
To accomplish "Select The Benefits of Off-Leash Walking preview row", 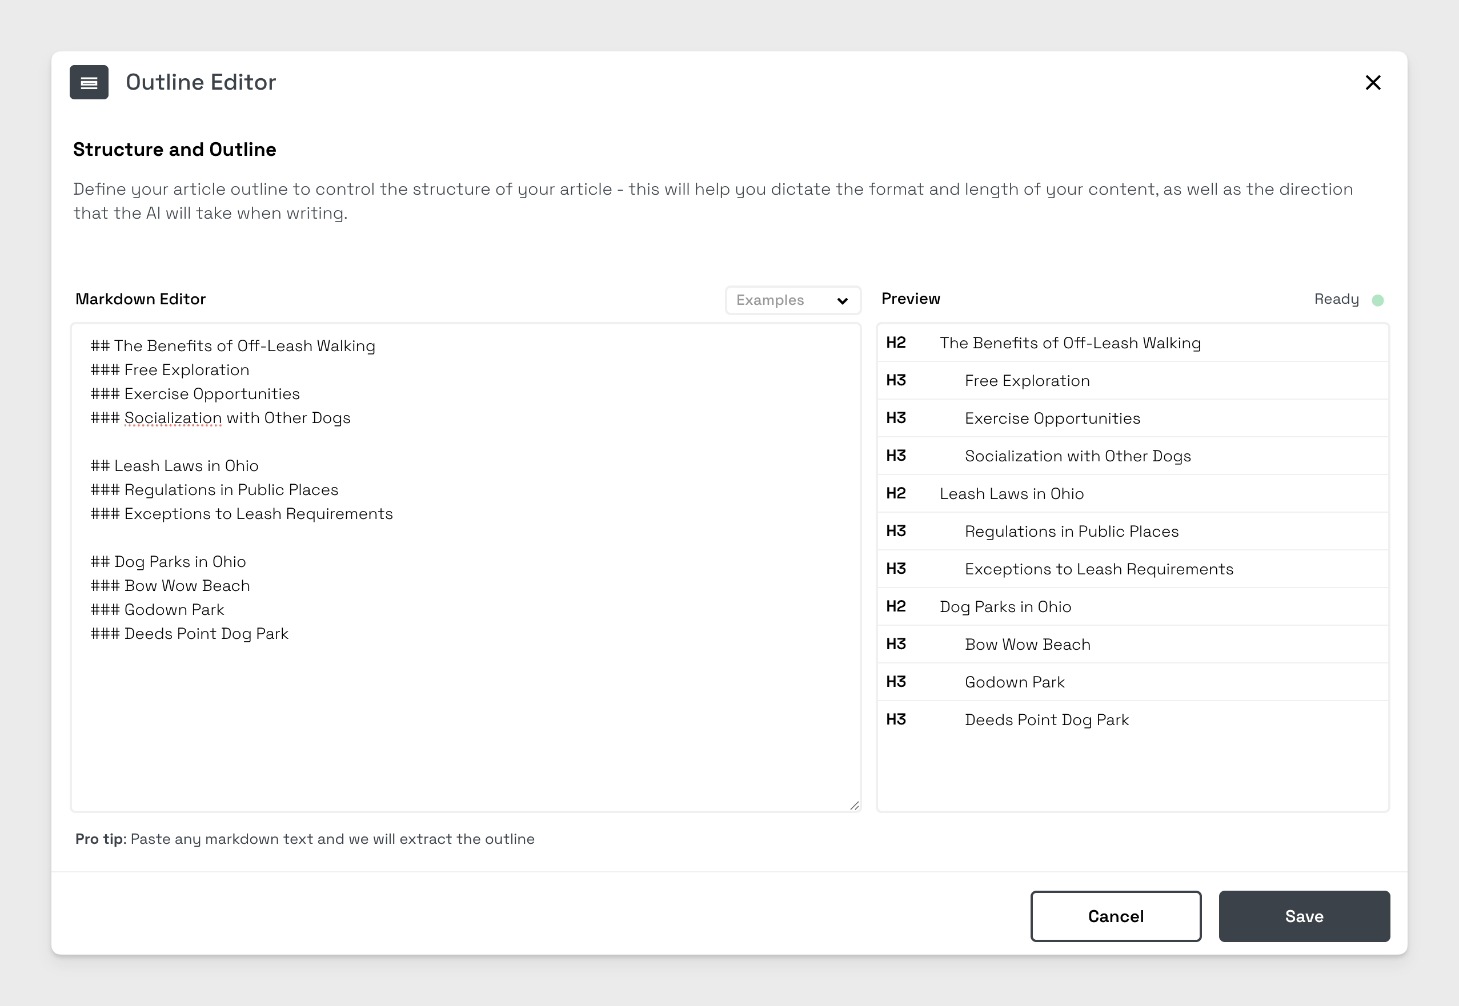I will (x=1069, y=343).
